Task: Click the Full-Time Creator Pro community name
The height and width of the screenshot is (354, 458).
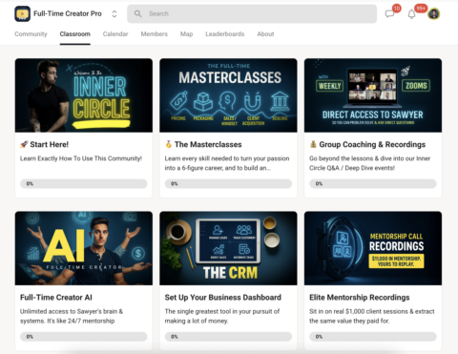Action: (68, 13)
